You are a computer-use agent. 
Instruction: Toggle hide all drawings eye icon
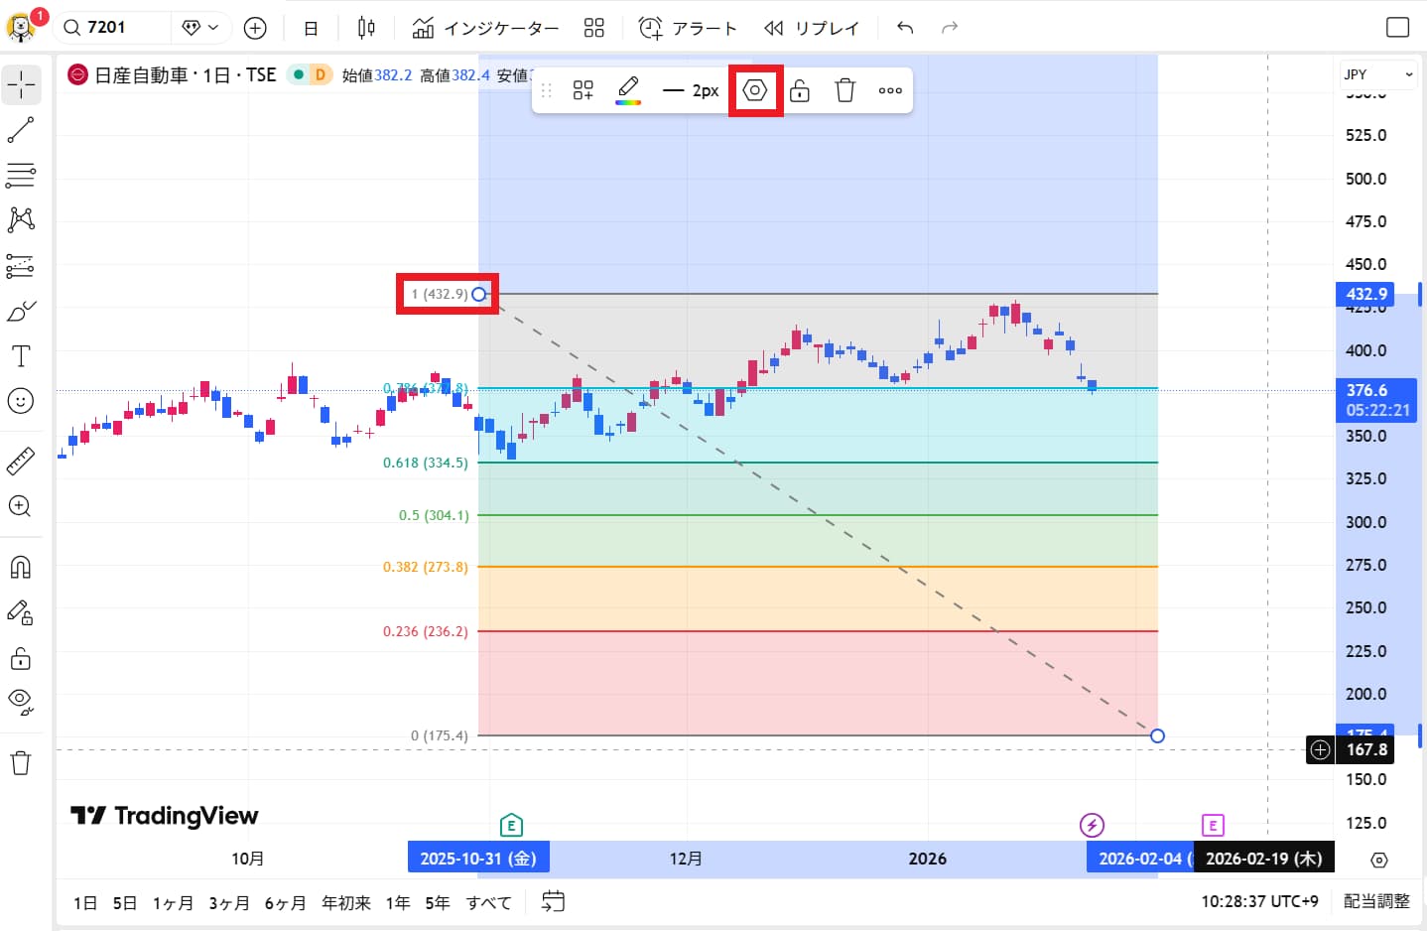tap(21, 702)
